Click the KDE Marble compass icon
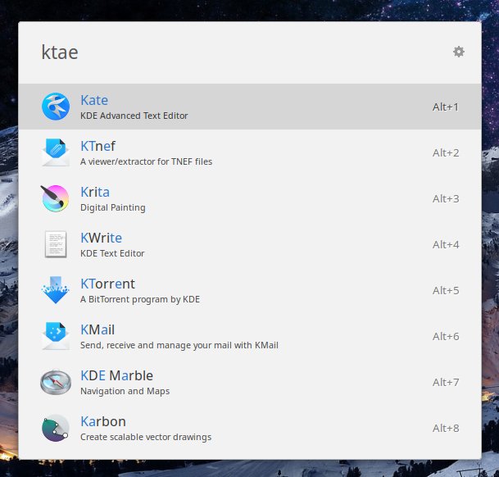This screenshot has height=477, width=499. pyautogui.click(x=56, y=382)
